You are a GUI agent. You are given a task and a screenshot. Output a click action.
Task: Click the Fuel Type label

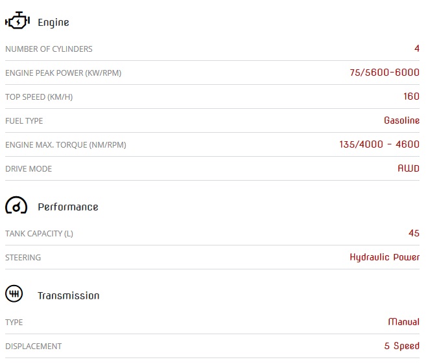coord(24,121)
